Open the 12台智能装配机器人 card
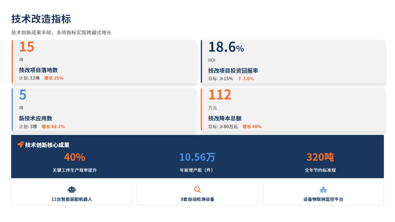Image resolution: width=395 pixels, height=222 pixels. click(72, 194)
